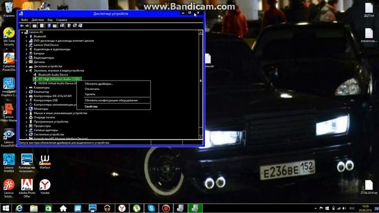Image resolution: width=379 pixels, height=213 pixels.
Task: Select the Датчики text label
Action: 39,62
